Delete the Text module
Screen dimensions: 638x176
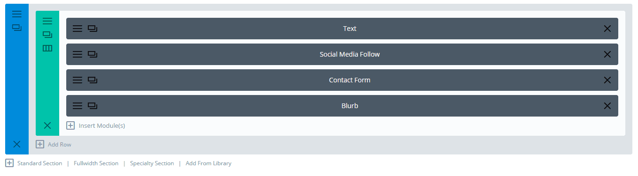pyautogui.click(x=607, y=29)
